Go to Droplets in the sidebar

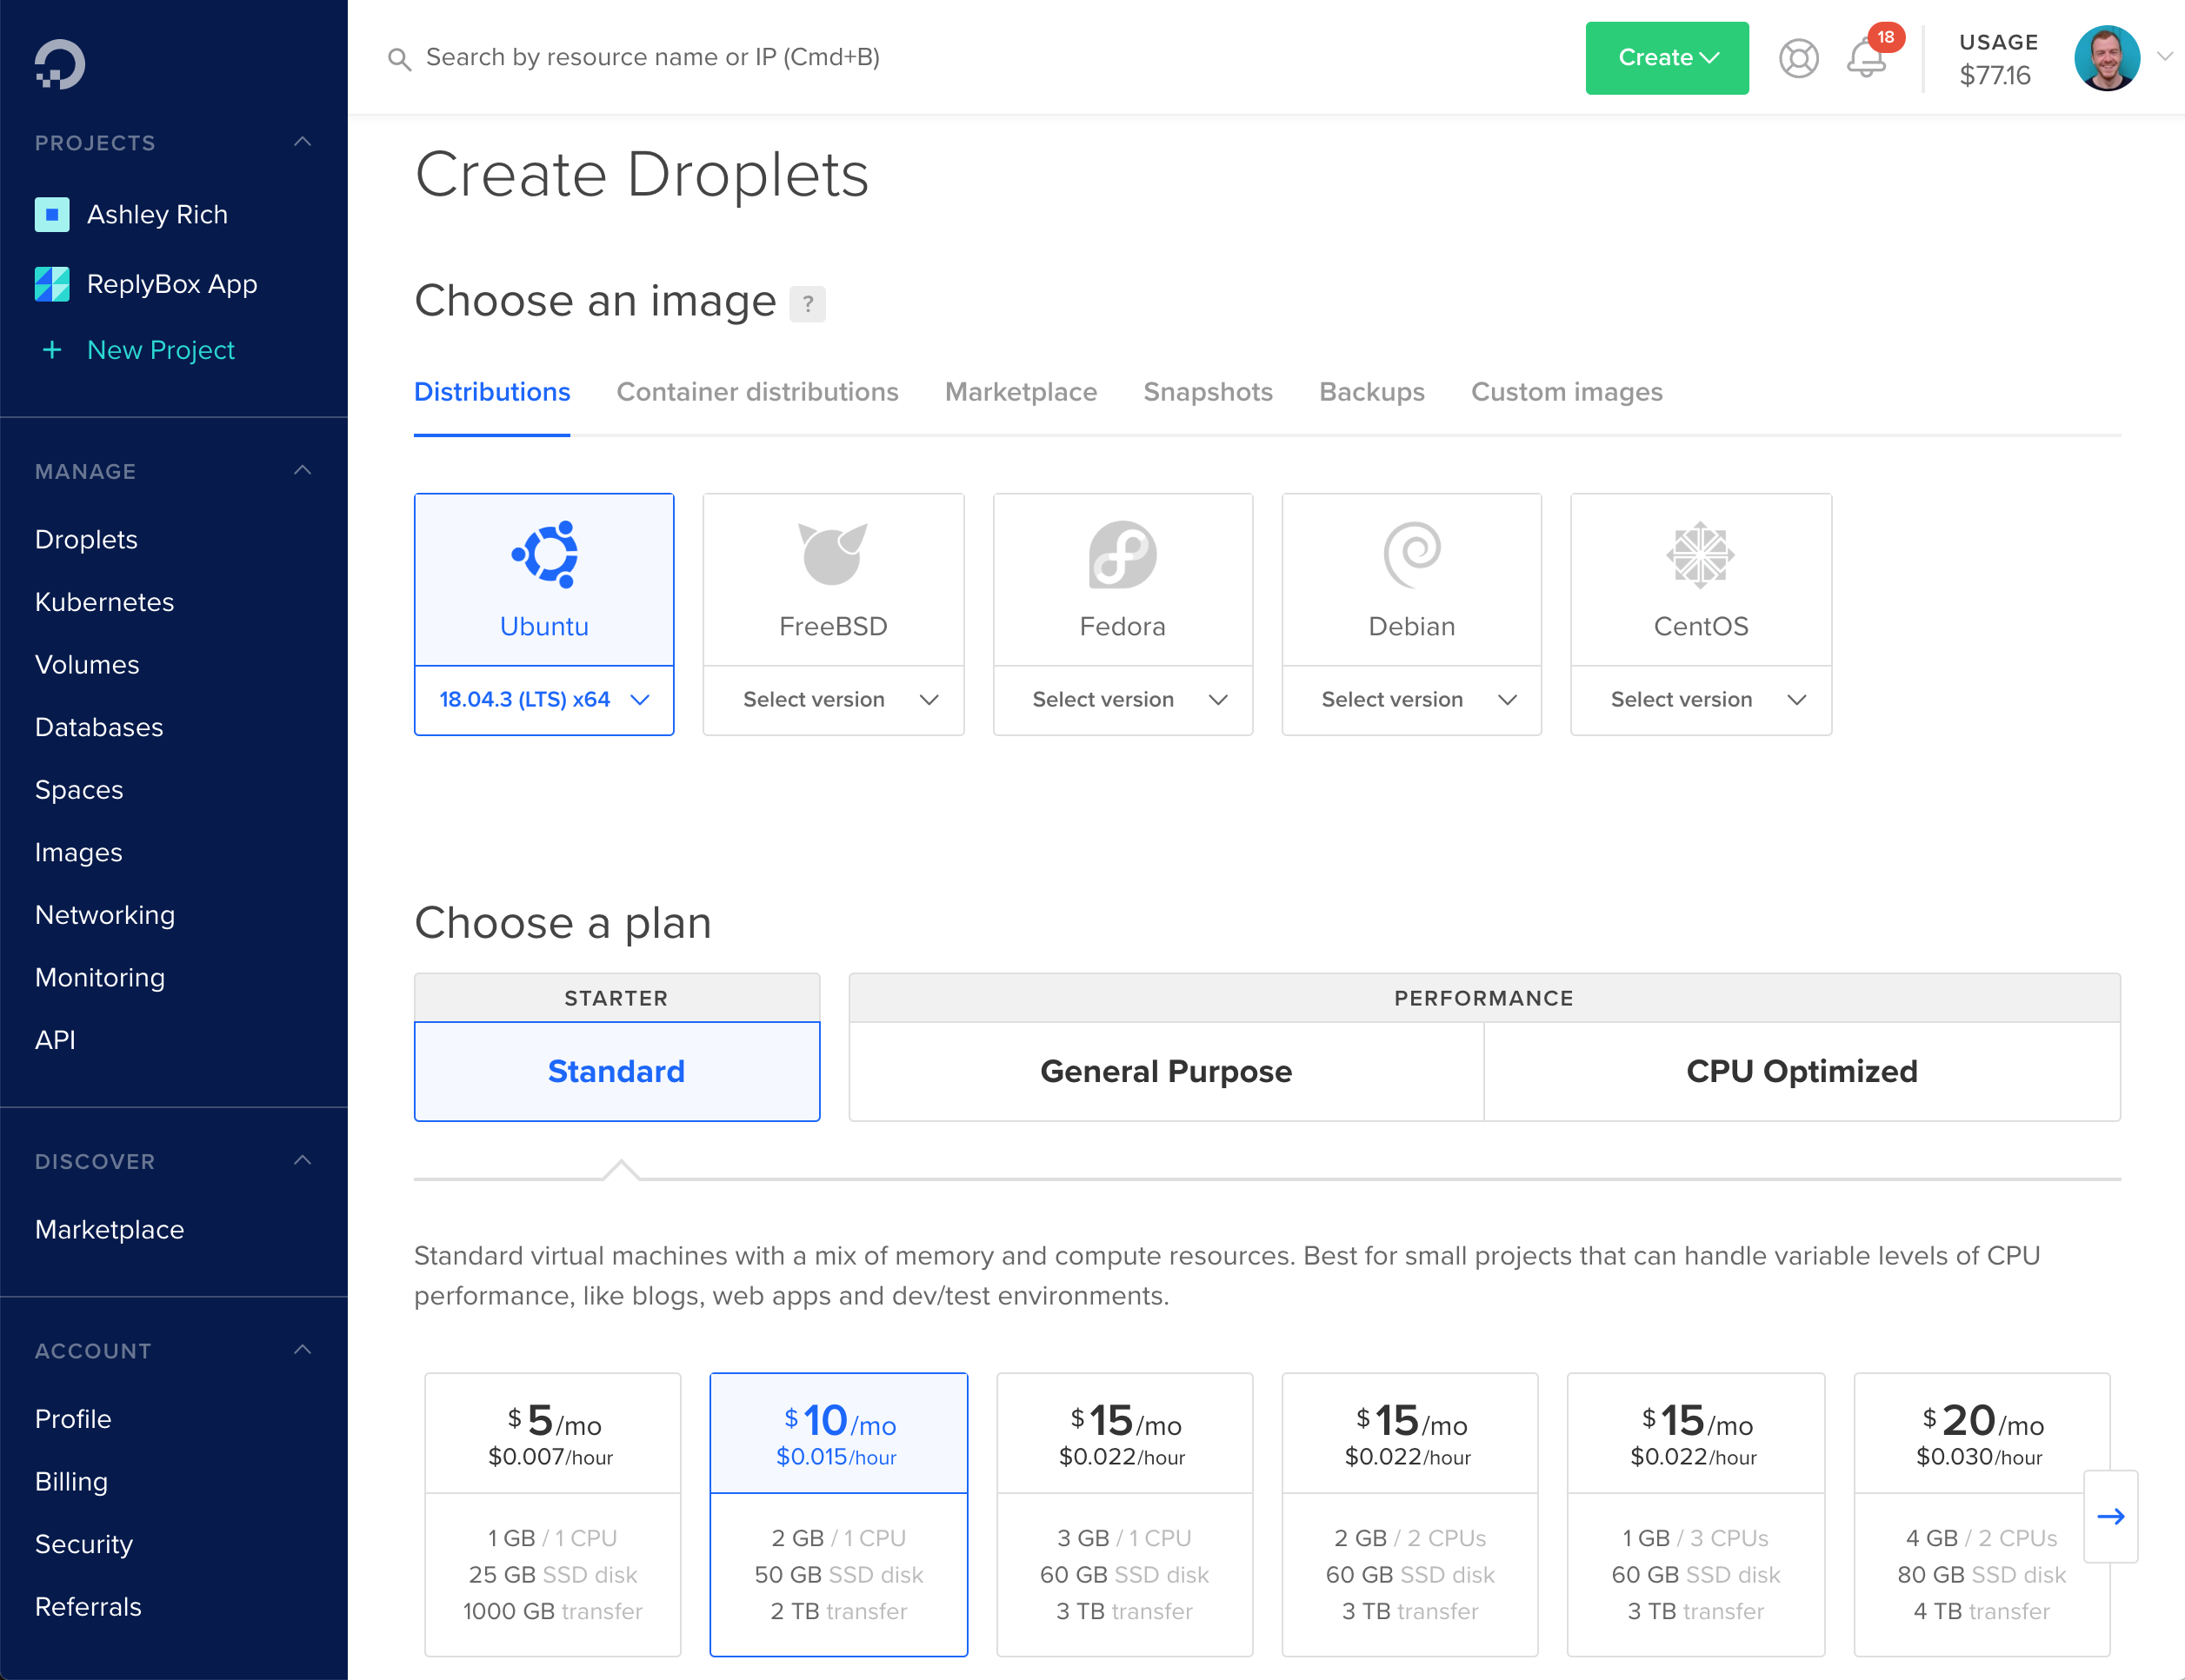86,539
